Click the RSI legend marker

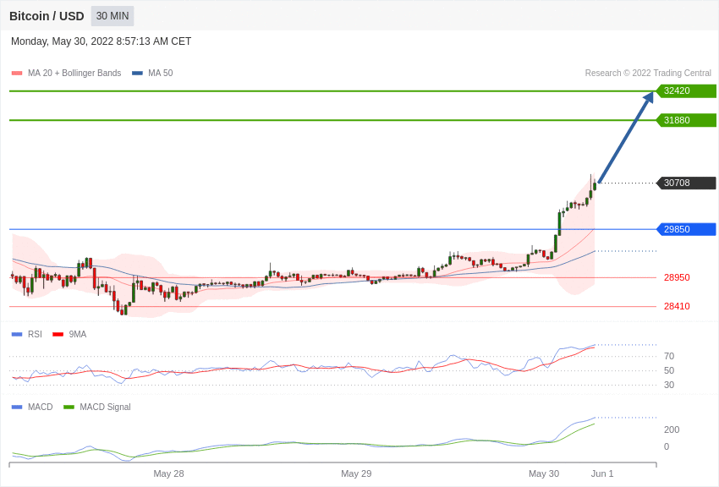click(x=17, y=335)
